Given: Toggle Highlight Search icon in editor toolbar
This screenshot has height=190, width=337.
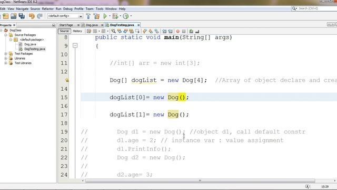Looking at the screenshot, I should pyautogui.click(x=131, y=31).
